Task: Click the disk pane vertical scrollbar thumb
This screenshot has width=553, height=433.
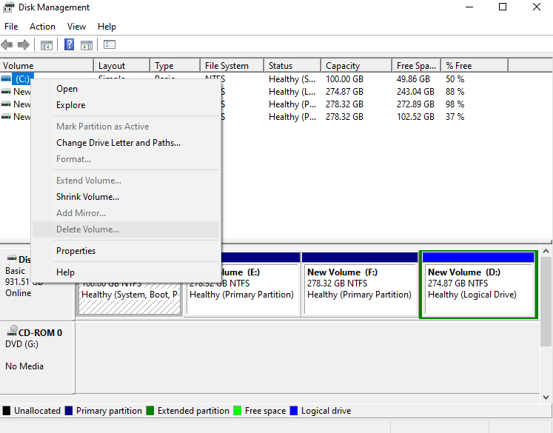Action: [546, 301]
